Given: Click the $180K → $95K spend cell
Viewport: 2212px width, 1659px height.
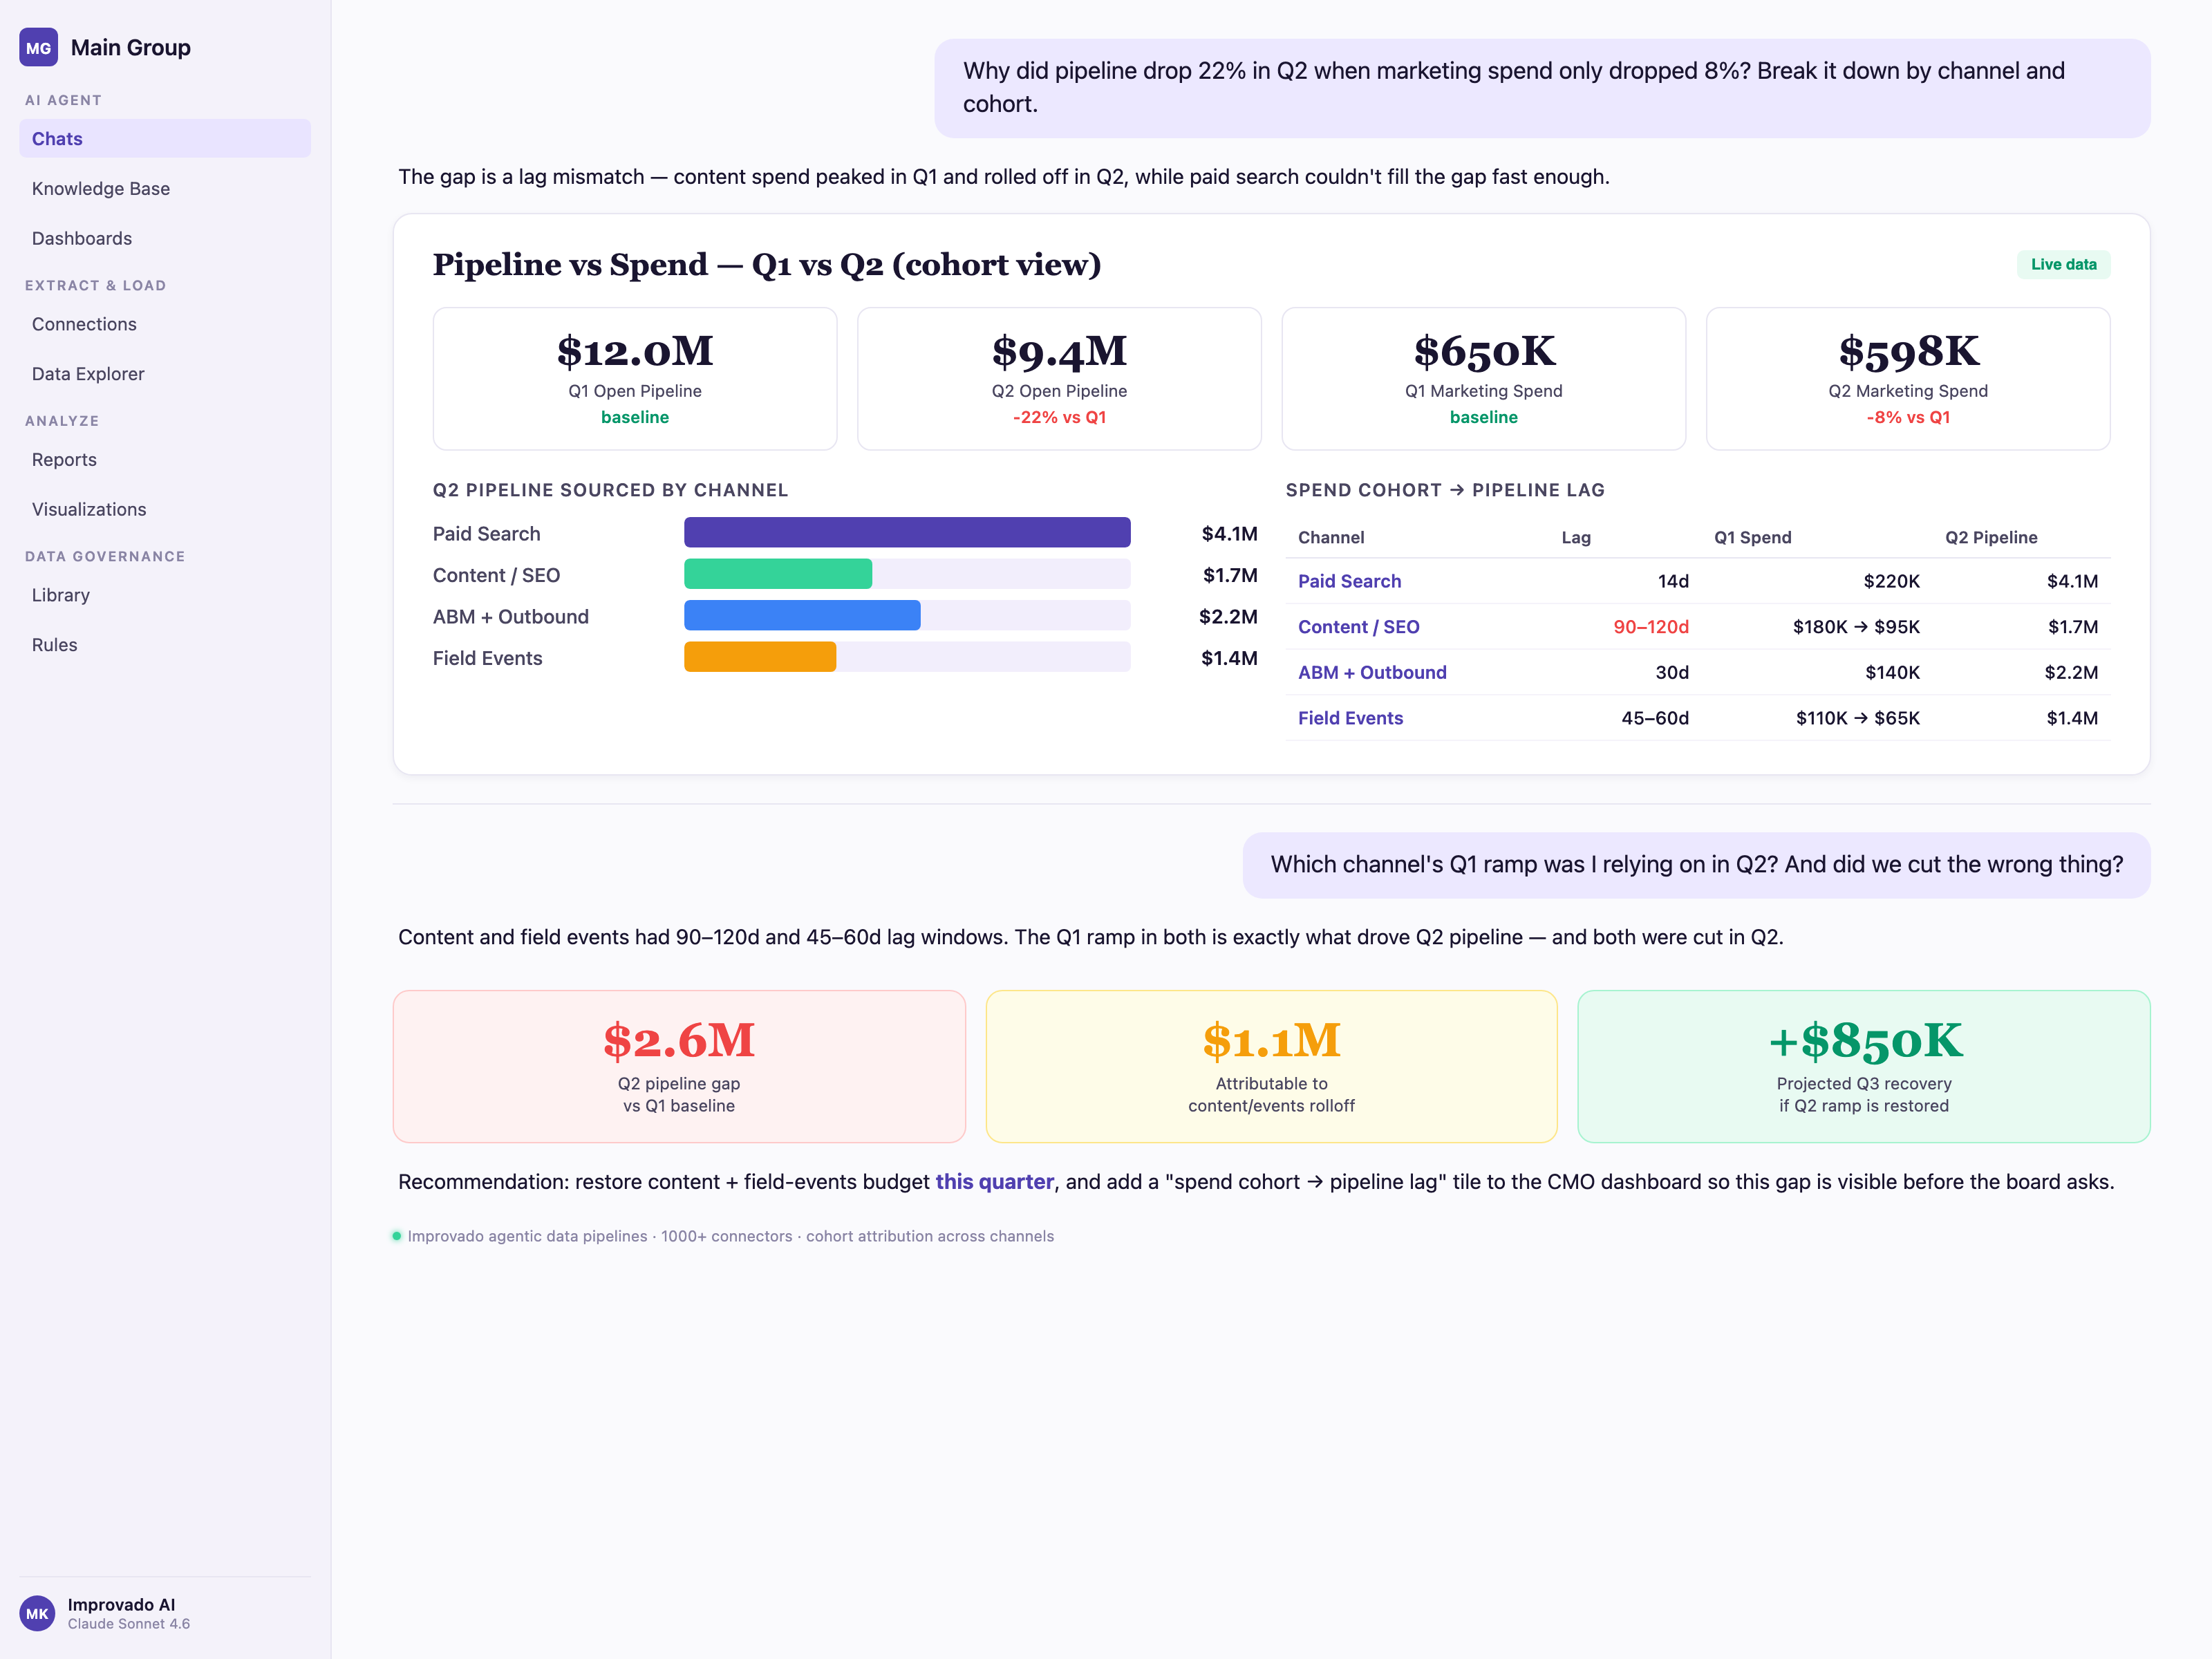Looking at the screenshot, I should (x=1856, y=627).
